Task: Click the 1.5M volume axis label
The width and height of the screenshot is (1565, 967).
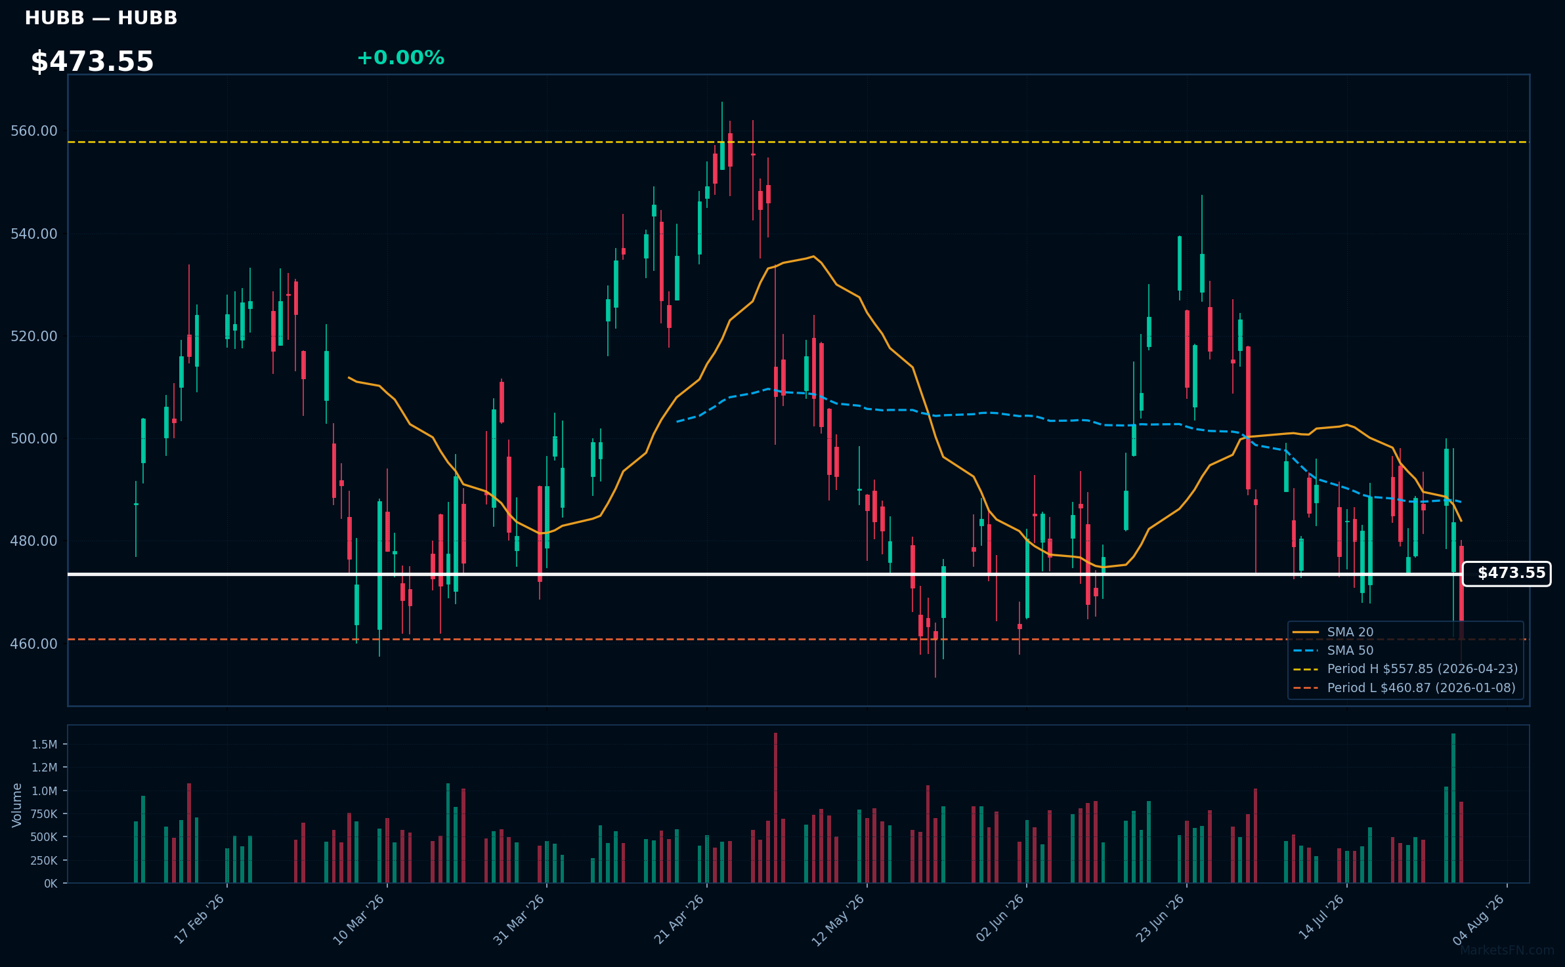Action: click(45, 745)
